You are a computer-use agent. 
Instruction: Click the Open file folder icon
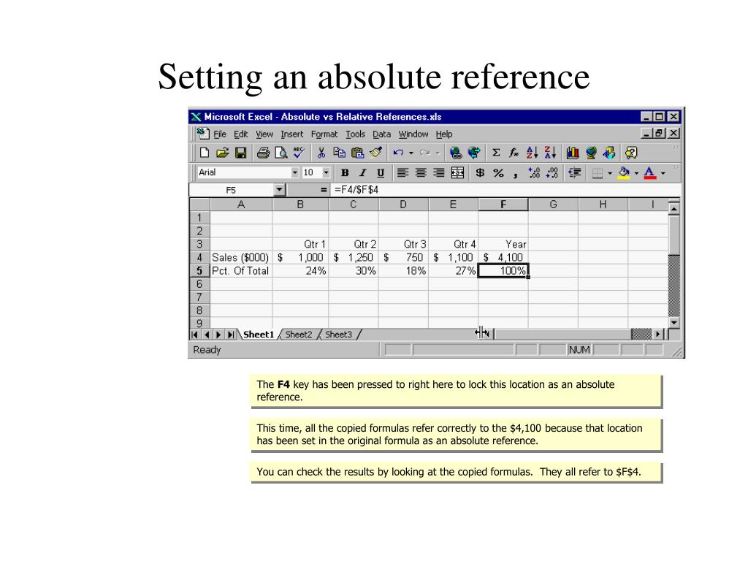222,153
